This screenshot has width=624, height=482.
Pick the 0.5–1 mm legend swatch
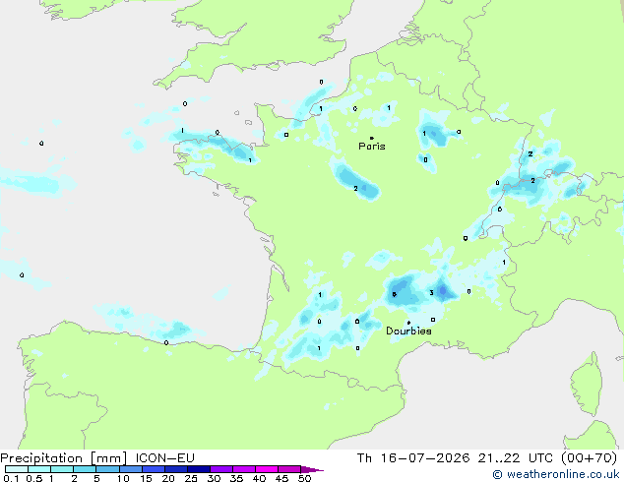click(39, 469)
